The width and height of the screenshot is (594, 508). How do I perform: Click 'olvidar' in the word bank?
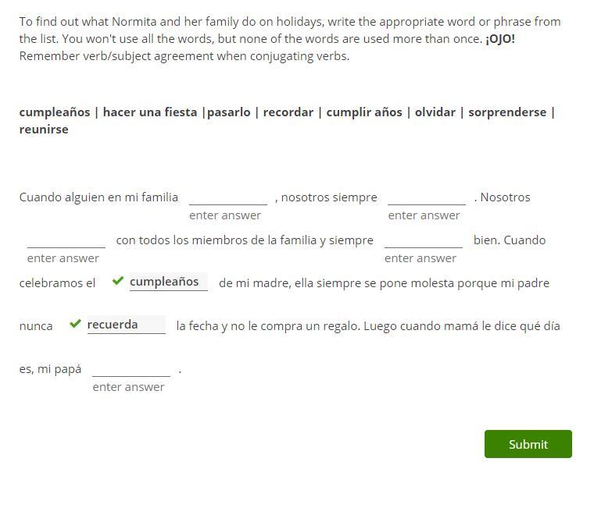point(435,112)
